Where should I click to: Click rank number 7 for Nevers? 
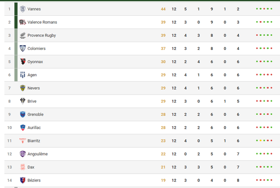[9, 88]
